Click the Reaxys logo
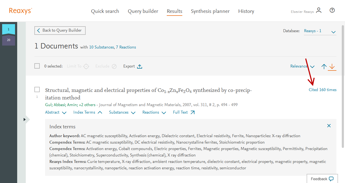Image resolution: width=345 pixels, height=183 pixels. tap(20, 11)
